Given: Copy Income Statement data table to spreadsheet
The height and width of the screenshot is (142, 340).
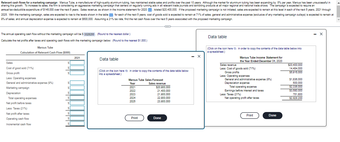Looking at the screenshot, I should point(235,49).
